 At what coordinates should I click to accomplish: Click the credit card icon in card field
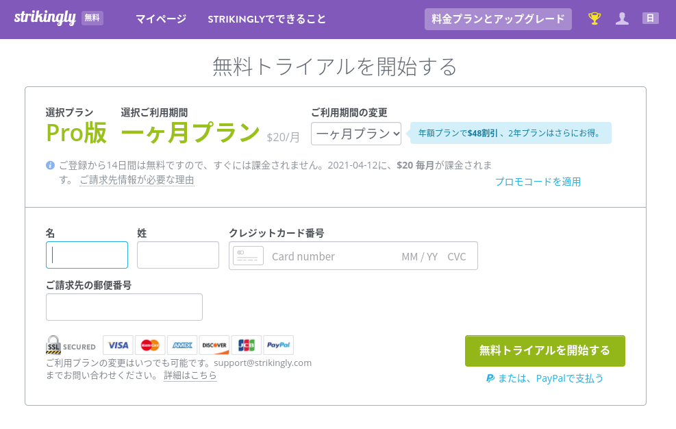pyautogui.click(x=248, y=256)
